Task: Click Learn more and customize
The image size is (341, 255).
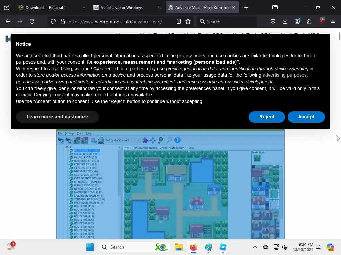Action: coord(57,117)
